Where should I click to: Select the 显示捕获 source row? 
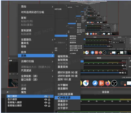click(30, 99)
